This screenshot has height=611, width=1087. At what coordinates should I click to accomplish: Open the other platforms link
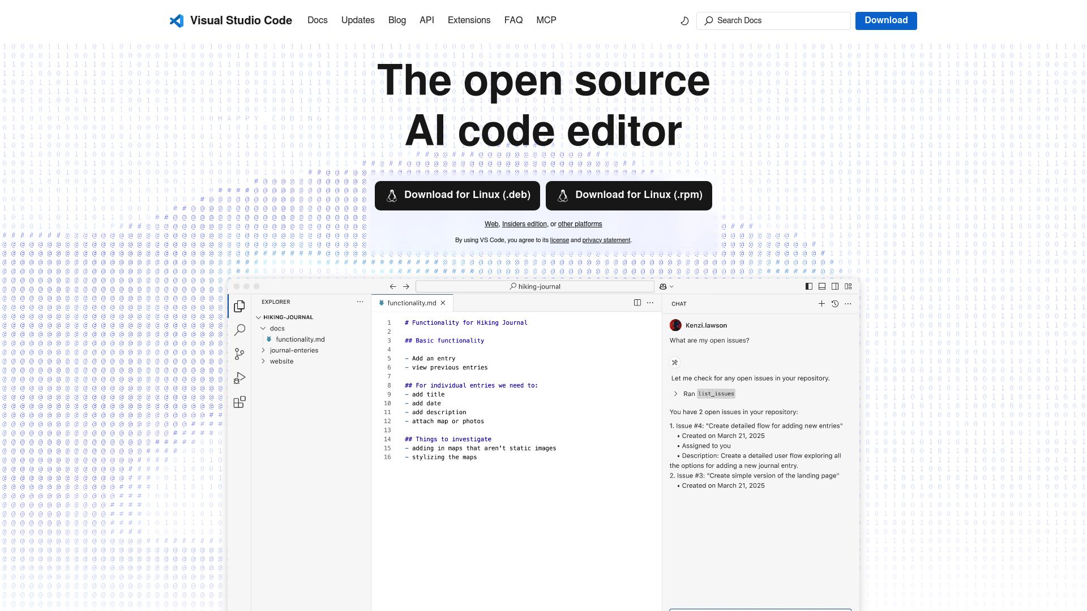580,224
